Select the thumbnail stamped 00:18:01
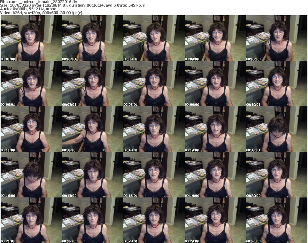Image resolution: width=308 pixels, height=243 pixels. 154,175
